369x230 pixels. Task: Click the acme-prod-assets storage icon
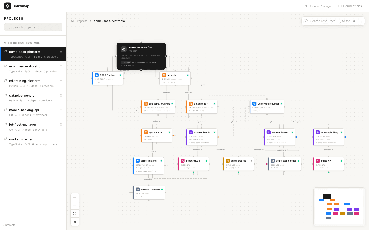pyautogui.click(x=138, y=189)
